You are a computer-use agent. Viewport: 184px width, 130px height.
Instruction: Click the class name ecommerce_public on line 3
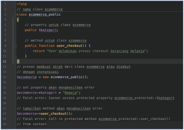pos(45,15)
